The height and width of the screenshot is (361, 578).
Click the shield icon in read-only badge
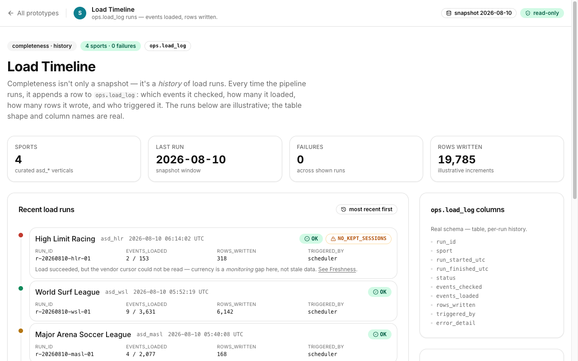(528, 13)
